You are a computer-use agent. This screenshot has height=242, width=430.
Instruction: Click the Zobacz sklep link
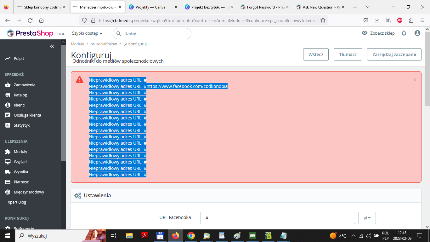coord(382,33)
